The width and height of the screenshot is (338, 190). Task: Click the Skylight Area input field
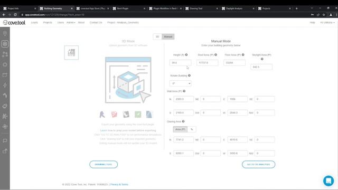point(261,67)
